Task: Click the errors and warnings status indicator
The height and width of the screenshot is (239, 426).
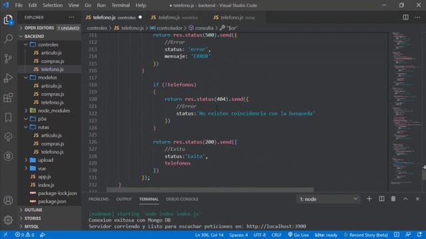Action: pos(25,234)
